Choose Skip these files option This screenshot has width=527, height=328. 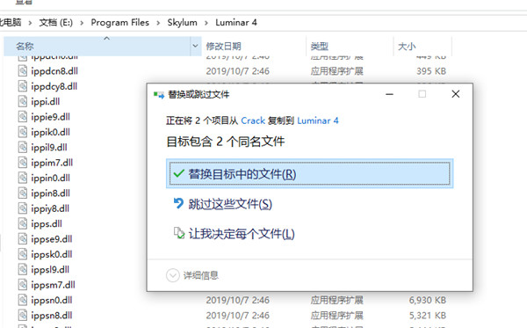pos(230,204)
